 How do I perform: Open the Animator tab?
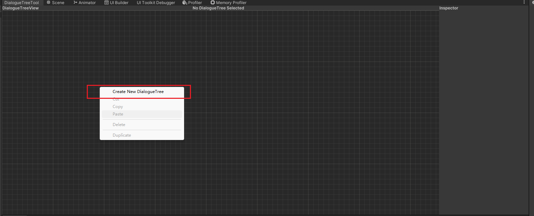[x=85, y=3]
